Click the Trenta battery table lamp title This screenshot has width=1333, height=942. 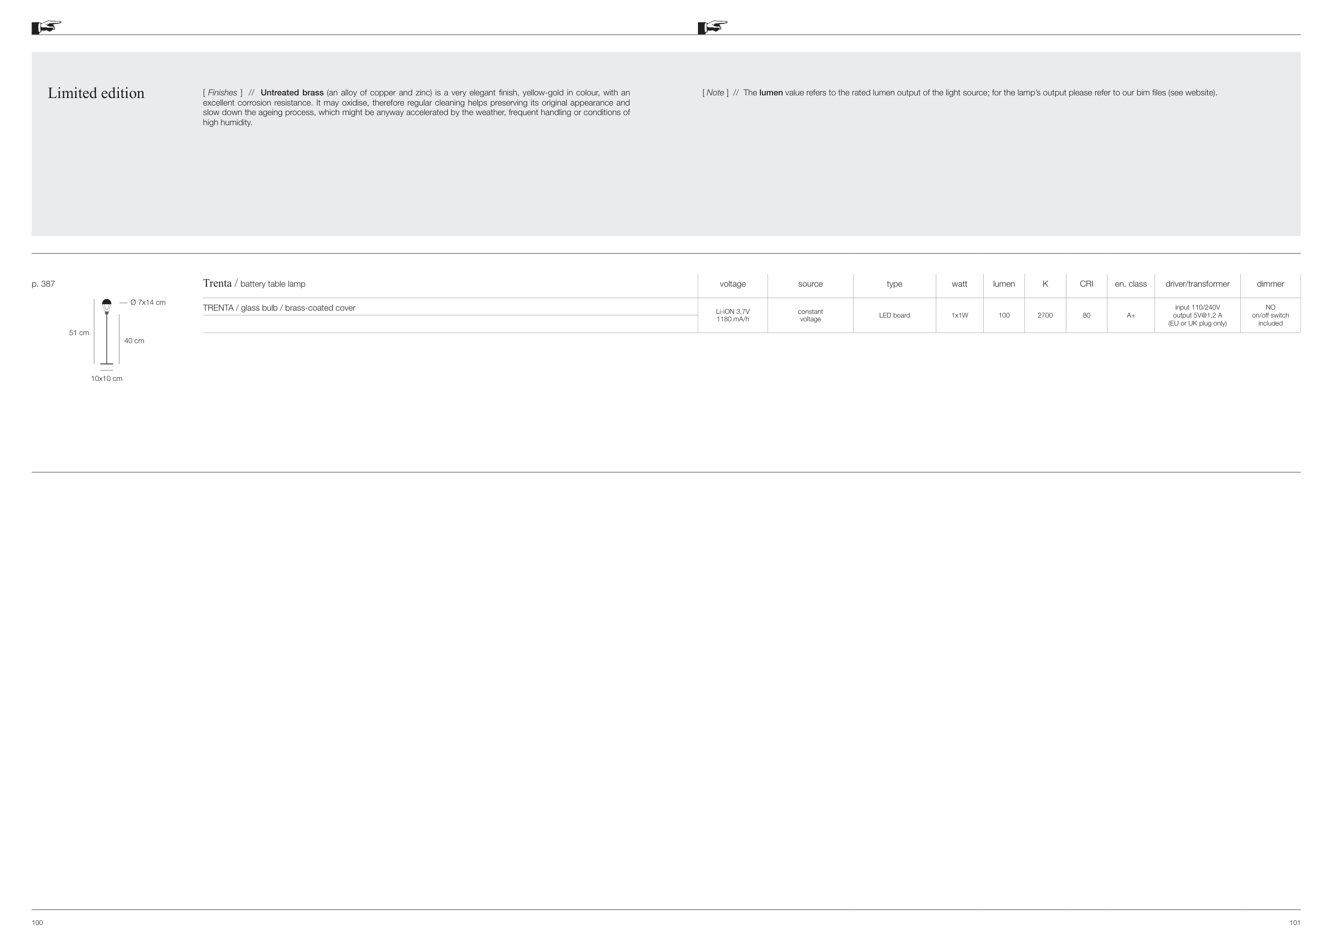[x=254, y=283]
